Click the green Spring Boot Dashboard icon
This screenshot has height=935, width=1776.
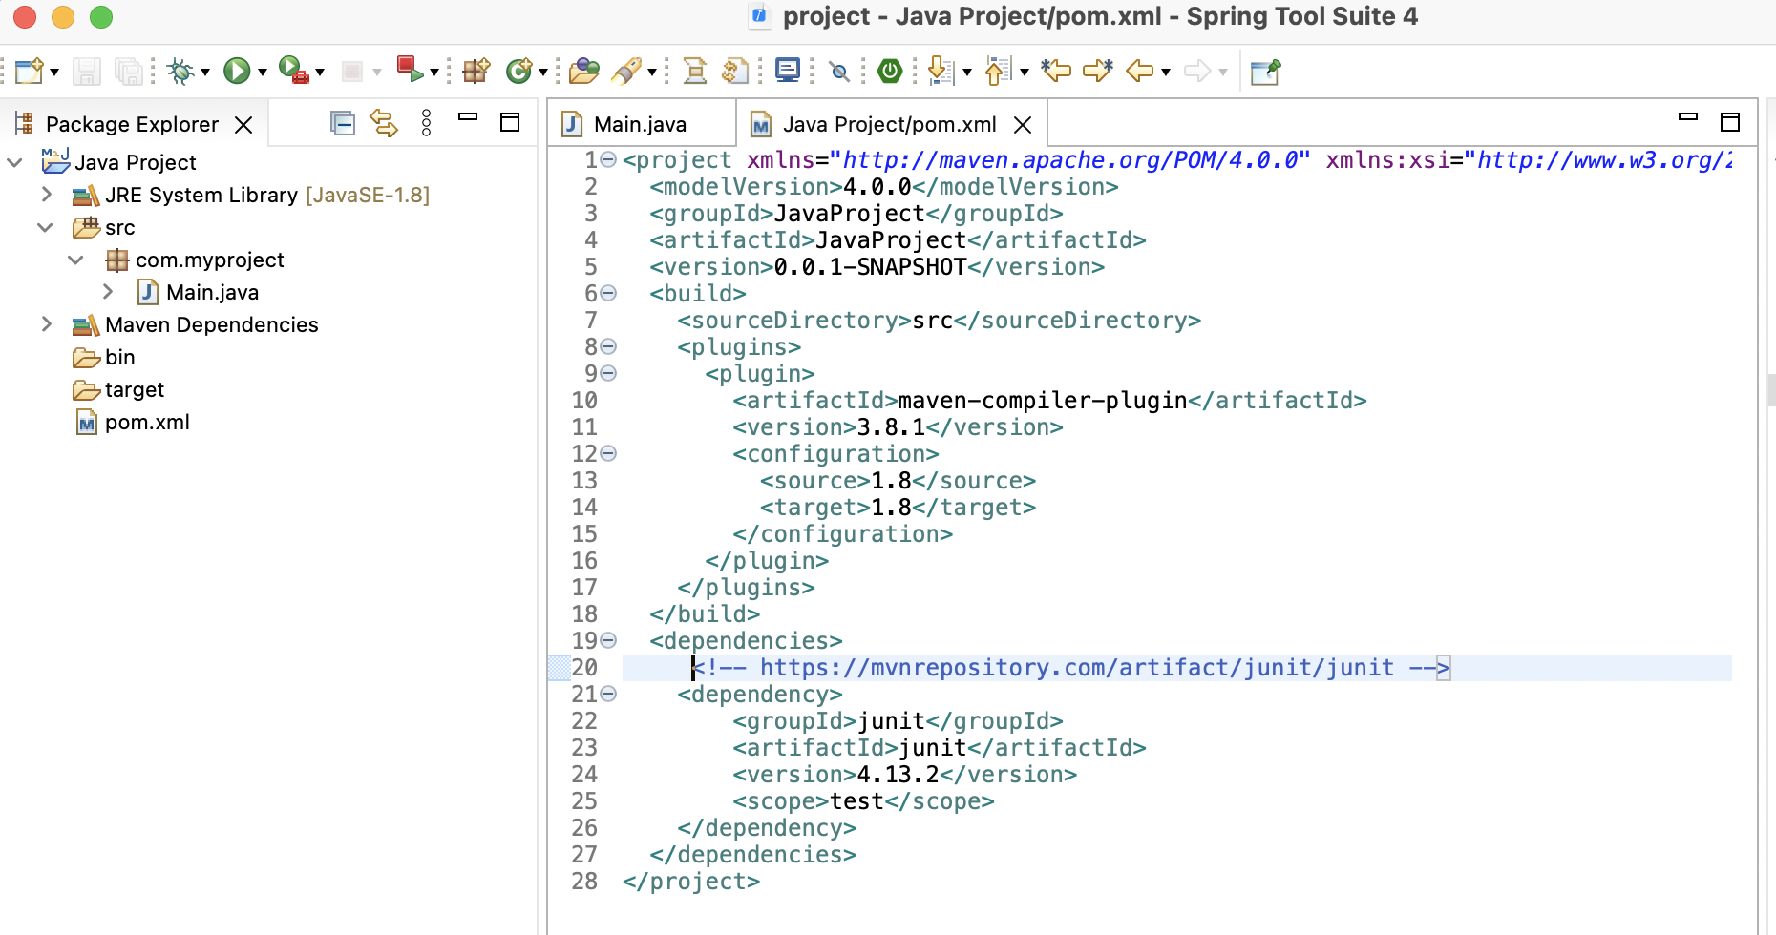pyautogui.click(x=890, y=71)
